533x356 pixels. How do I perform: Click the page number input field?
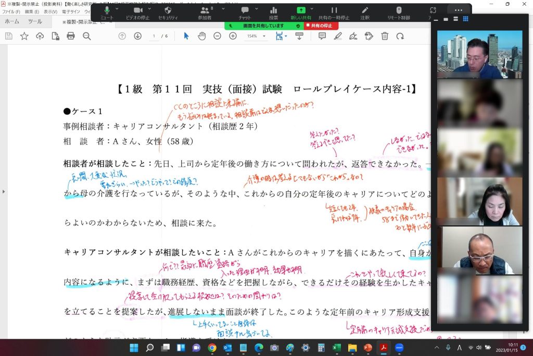click(155, 36)
